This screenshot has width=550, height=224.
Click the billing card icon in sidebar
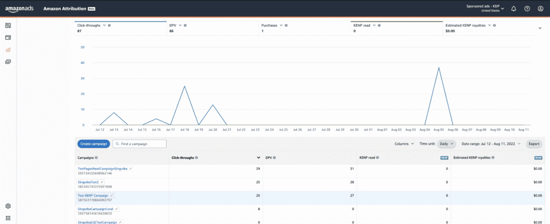click(x=8, y=38)
